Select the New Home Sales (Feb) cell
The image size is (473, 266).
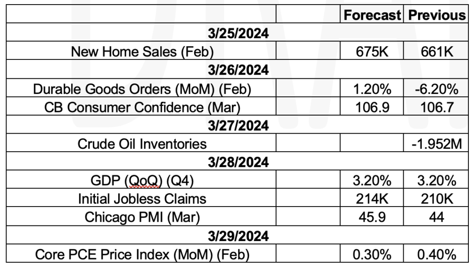(x=141, y=51)
